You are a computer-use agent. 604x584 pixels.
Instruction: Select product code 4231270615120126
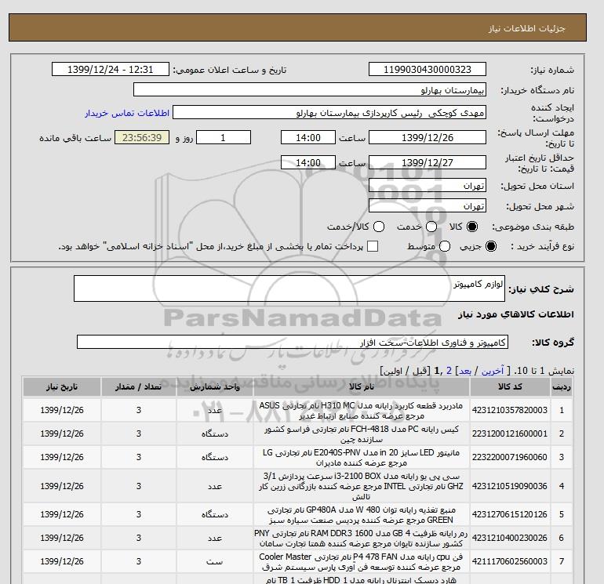(x=510, y=514)
